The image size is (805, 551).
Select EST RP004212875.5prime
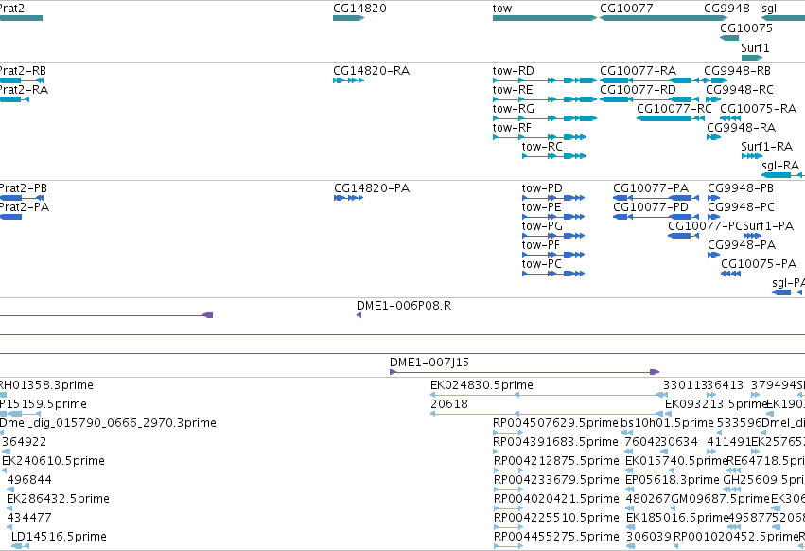pyautogui.click(x=508, y=471)
